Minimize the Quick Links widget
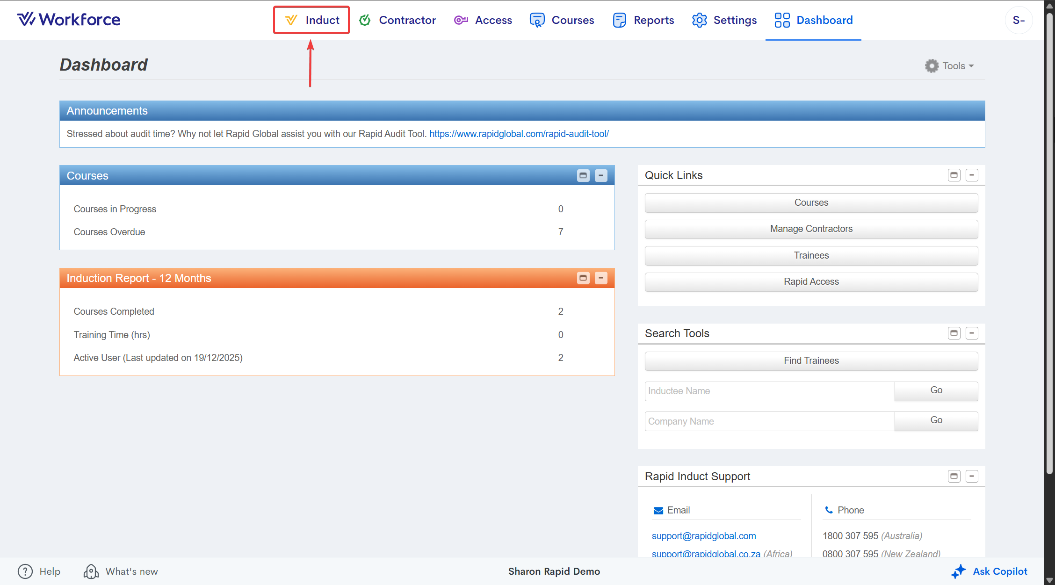Screen dimensions: 1055x585 [972, 175]
